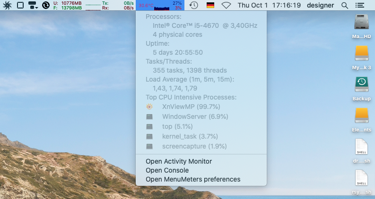Open German flag input source menu
Viewport: 375px width, 199px height.
(210, 5)
